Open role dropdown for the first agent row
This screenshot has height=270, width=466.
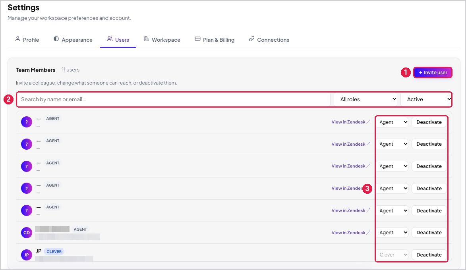pyautogui.click(x=392, y=122)
